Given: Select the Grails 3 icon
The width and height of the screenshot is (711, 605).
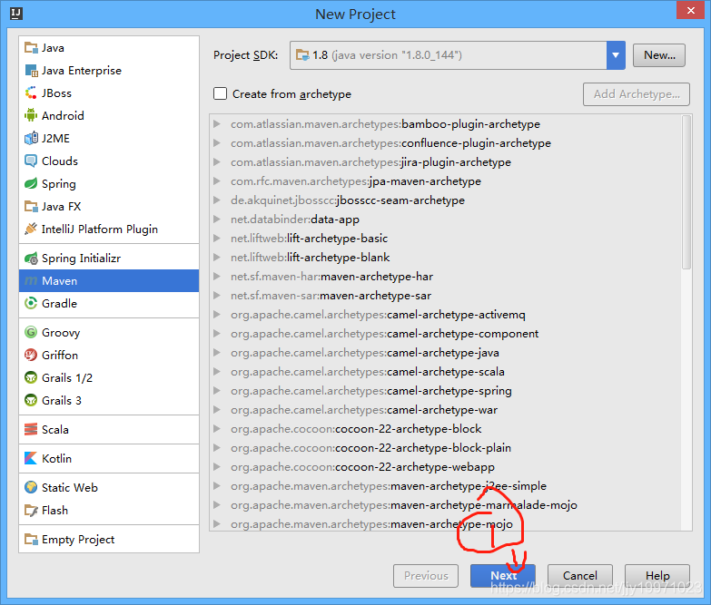Looking at the screenshot, I should point(31,400).
